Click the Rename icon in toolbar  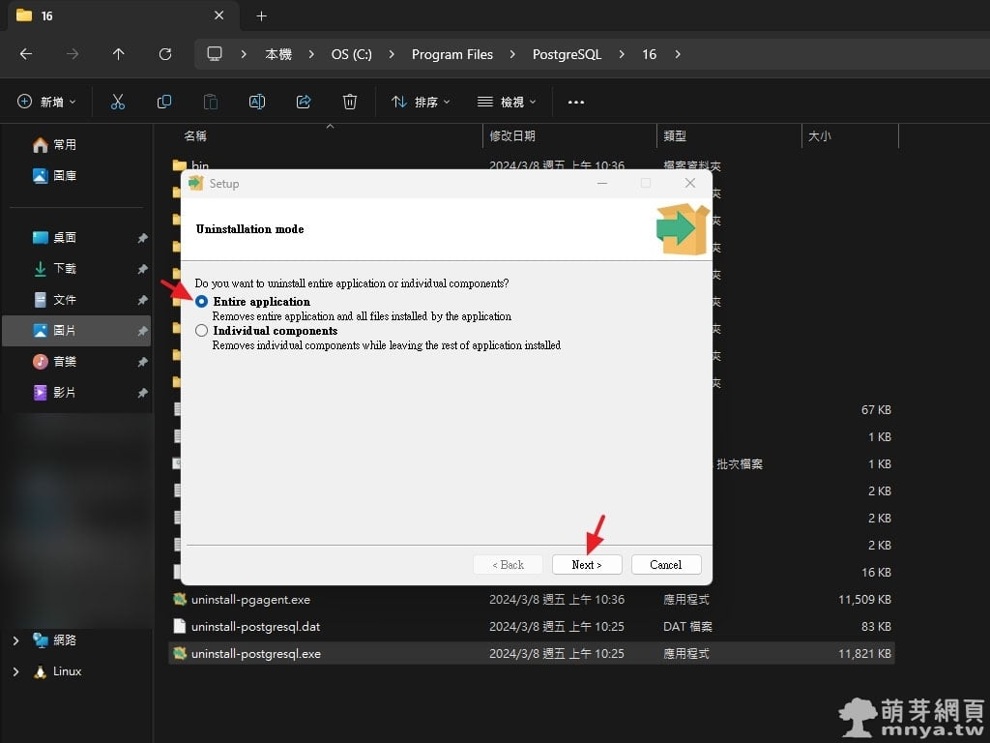pyautogui.click(x=257, y=102)
